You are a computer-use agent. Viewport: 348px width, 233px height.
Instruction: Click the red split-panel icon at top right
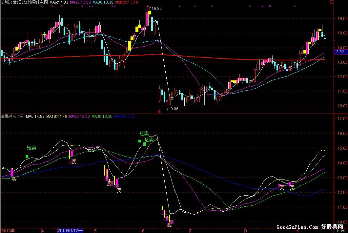tap(331, 2)
